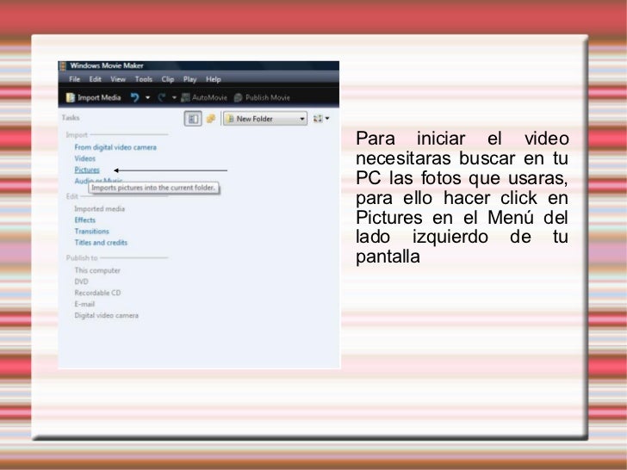Choose Publish to E-mail
Image resolution: width=627 pixels, height=470 pixels.
pyautogui.click(x=84, y=304)
